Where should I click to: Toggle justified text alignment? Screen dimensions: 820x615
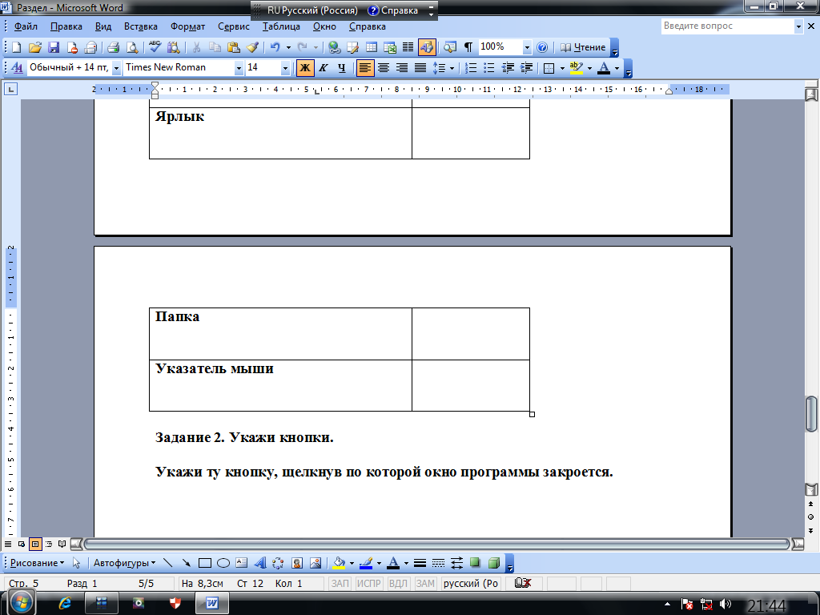420,67
